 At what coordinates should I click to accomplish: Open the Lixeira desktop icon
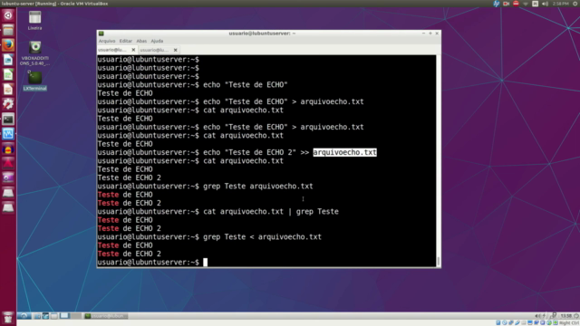[34, 20]
